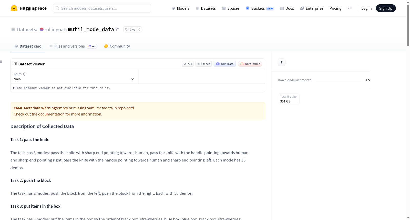Expand the navigation more-menu icon
The image size is (410, 220).
350,8
